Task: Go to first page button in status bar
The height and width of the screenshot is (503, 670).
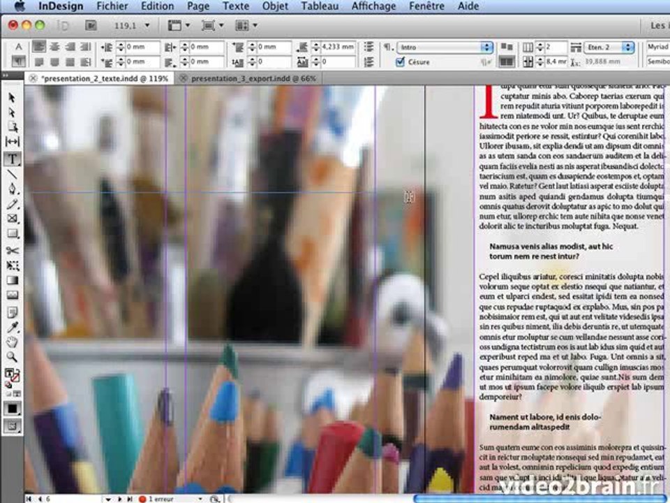Action: (29, 499)
